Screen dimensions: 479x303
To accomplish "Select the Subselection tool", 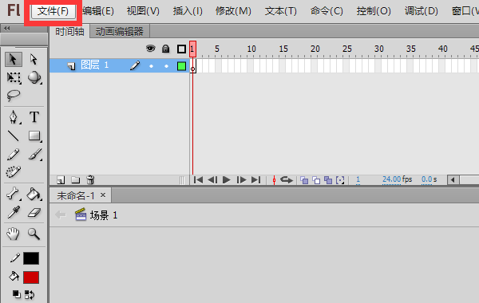I will (x=34, y=59).
